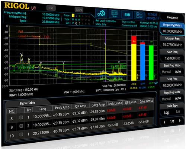This screenshot has width=186, height=149.
Task: Open the multi-window layout icon
Action: (x=139, y=15)
